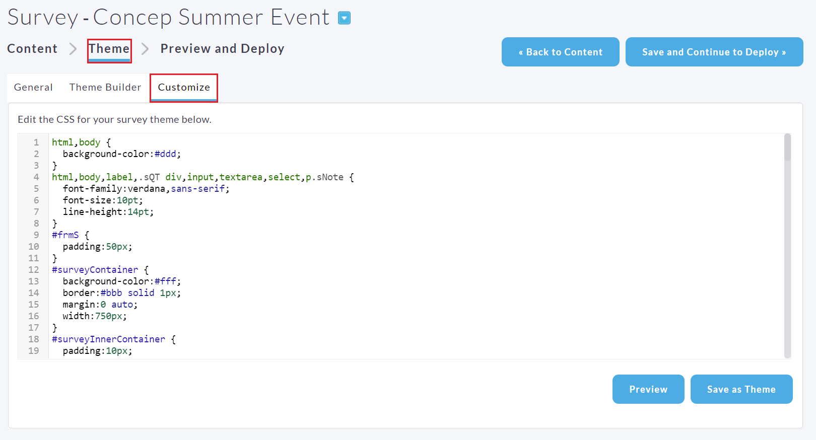The image size is (816, 440).
Task: Click on the 'html,body {' code line
Action: click(81, 142)
